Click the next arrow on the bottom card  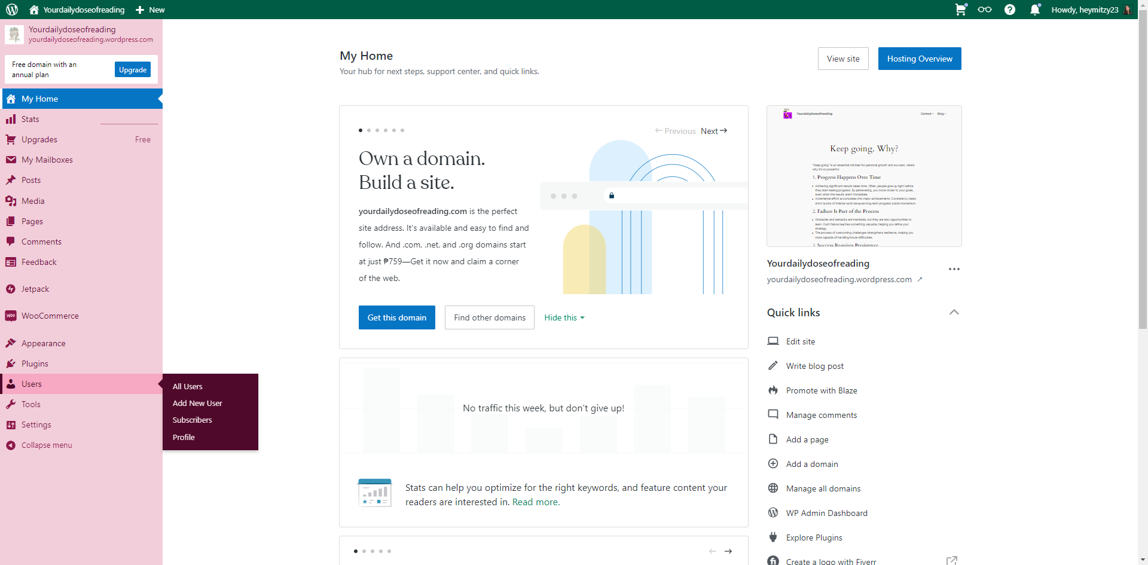coord(728,551)
